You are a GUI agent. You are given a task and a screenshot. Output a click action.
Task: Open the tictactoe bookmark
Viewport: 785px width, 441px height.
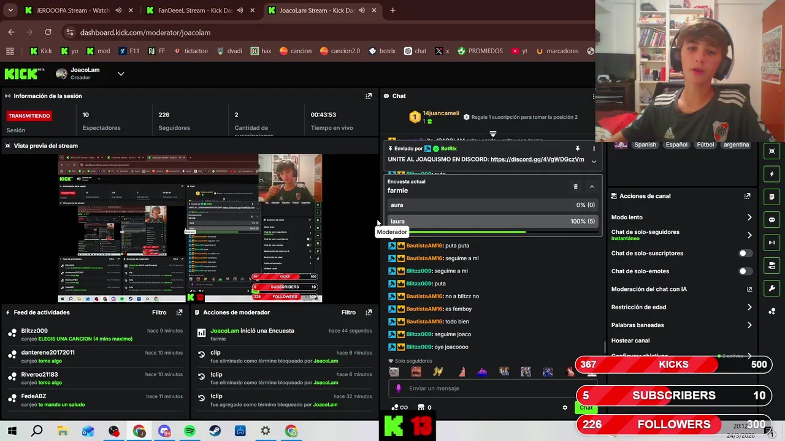[x=190, y=51]
